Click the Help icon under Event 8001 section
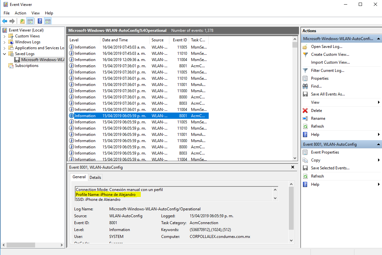The image size is (382, 255). tap(305, 184)
